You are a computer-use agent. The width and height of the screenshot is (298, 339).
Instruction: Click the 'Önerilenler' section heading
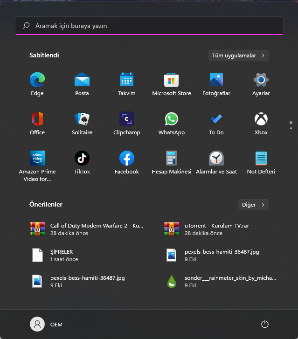[x=46, y=204]
